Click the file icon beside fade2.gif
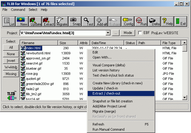This screenshot has width=191, height=133. point(23,89)
